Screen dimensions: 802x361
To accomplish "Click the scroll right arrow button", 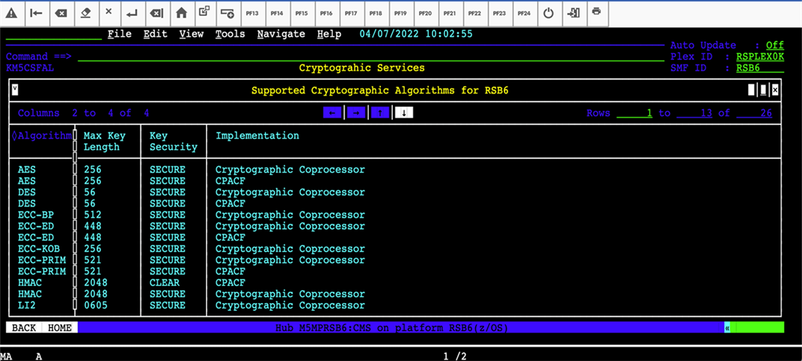I will coord(356,113).
